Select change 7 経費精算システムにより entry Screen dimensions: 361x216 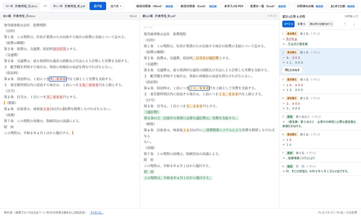tap(320, 155)
